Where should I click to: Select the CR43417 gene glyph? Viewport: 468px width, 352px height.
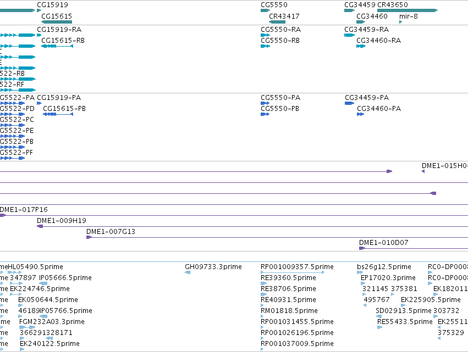(277, 22)
